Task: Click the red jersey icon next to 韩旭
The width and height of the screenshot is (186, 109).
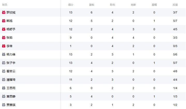Action: (4, 21)
